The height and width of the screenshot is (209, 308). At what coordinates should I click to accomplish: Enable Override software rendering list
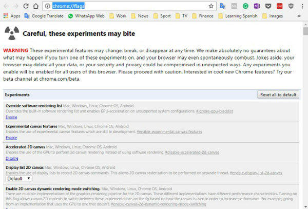[x=11, y=117]
